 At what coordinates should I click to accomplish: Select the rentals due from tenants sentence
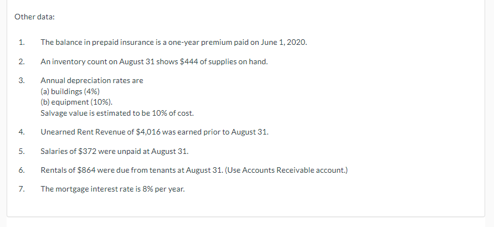click(x=132, y=171)
